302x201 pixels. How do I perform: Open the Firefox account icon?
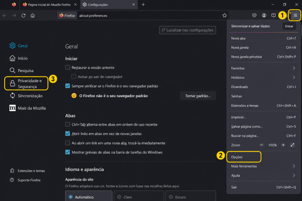point(264,15)
